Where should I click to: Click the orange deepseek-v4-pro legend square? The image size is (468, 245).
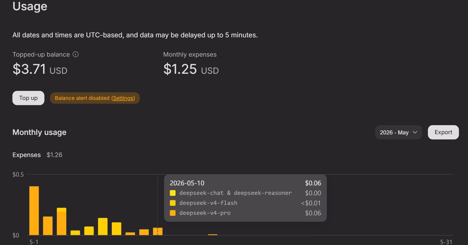(173, 213)
